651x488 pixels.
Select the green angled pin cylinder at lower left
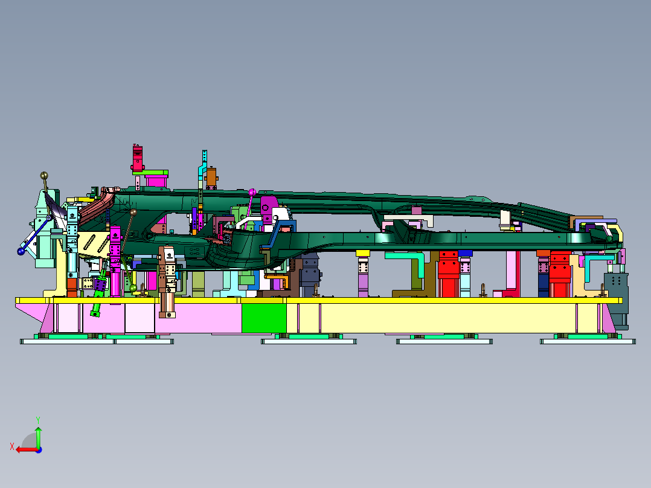pos(98,293)
